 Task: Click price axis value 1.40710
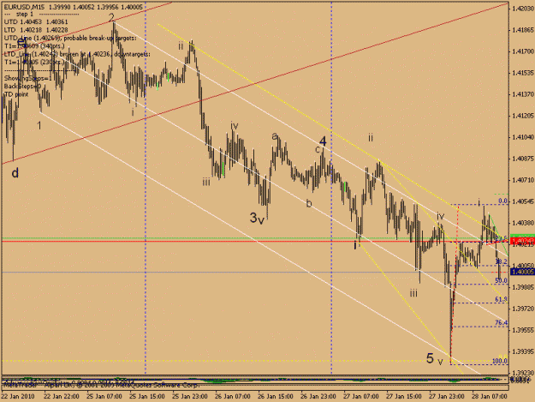[523, 180]
